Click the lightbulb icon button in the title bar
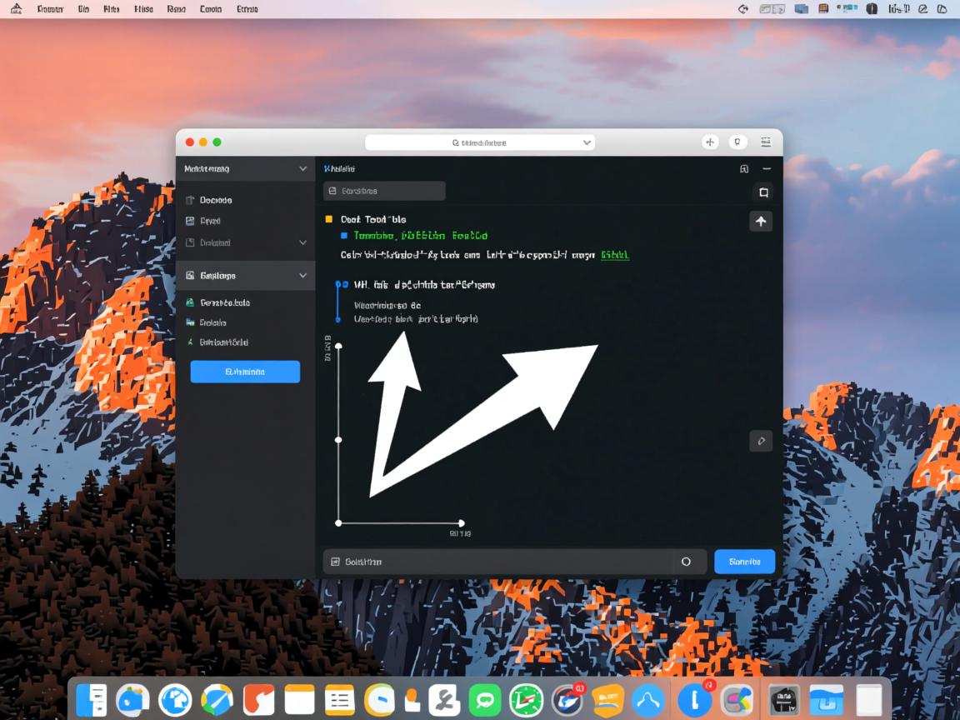Screen dimensions: 960x720 (x=737, y=142)
